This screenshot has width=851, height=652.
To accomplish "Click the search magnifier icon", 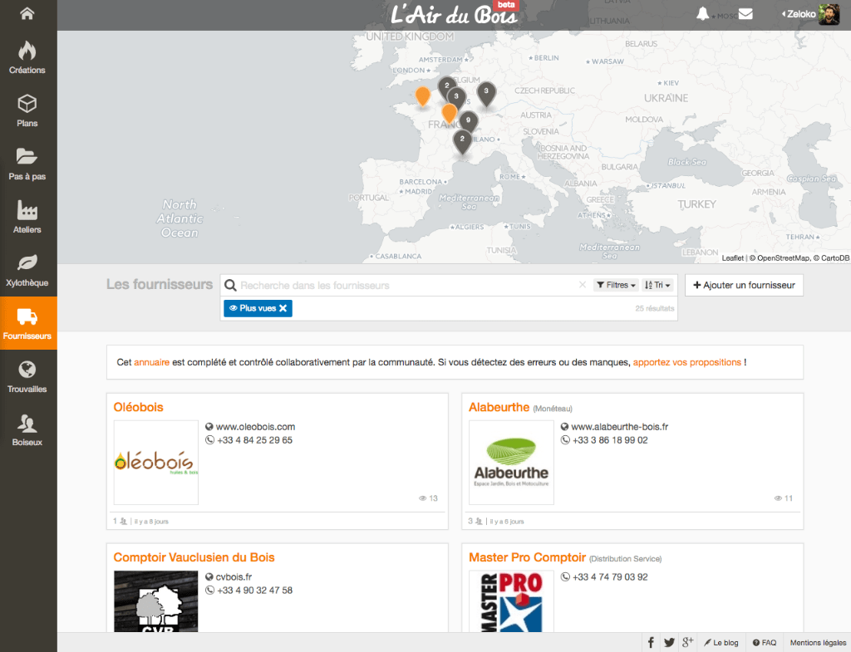I will tap(231, 286).
